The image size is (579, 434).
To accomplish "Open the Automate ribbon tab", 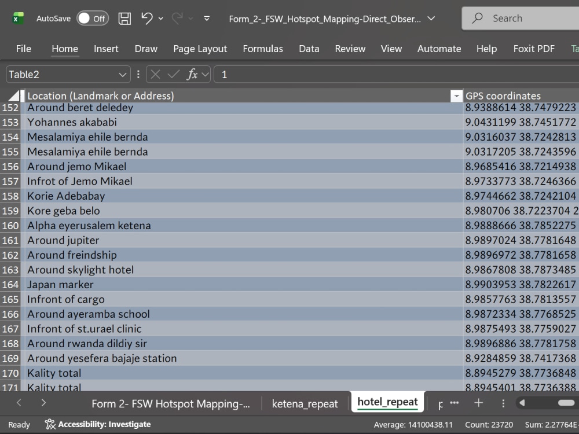I will point(439,49).
